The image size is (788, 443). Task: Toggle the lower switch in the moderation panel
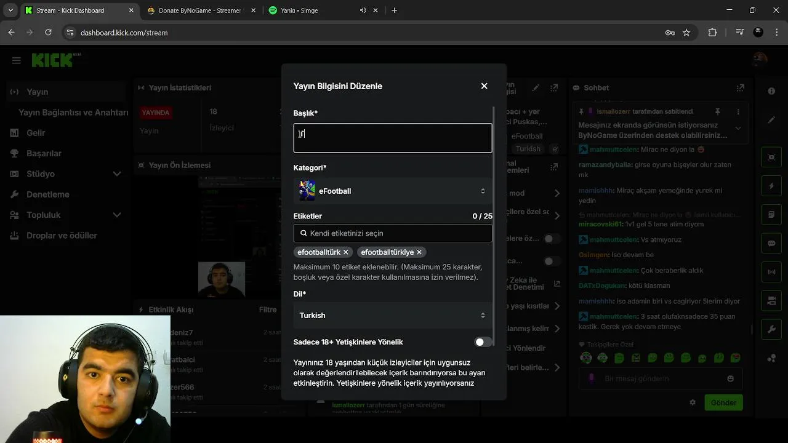[x=552, y=261]
